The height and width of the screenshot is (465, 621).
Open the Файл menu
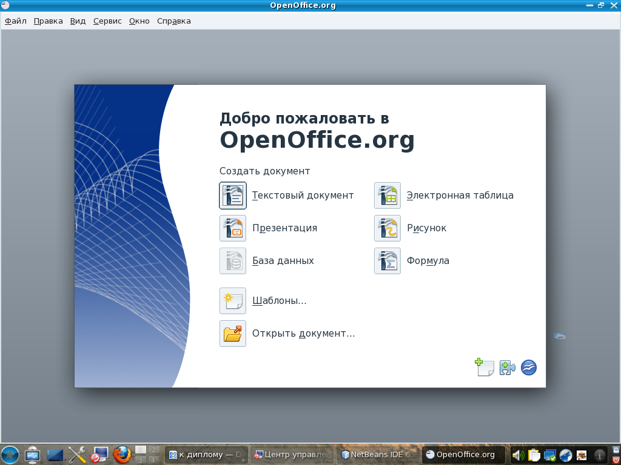15,21
